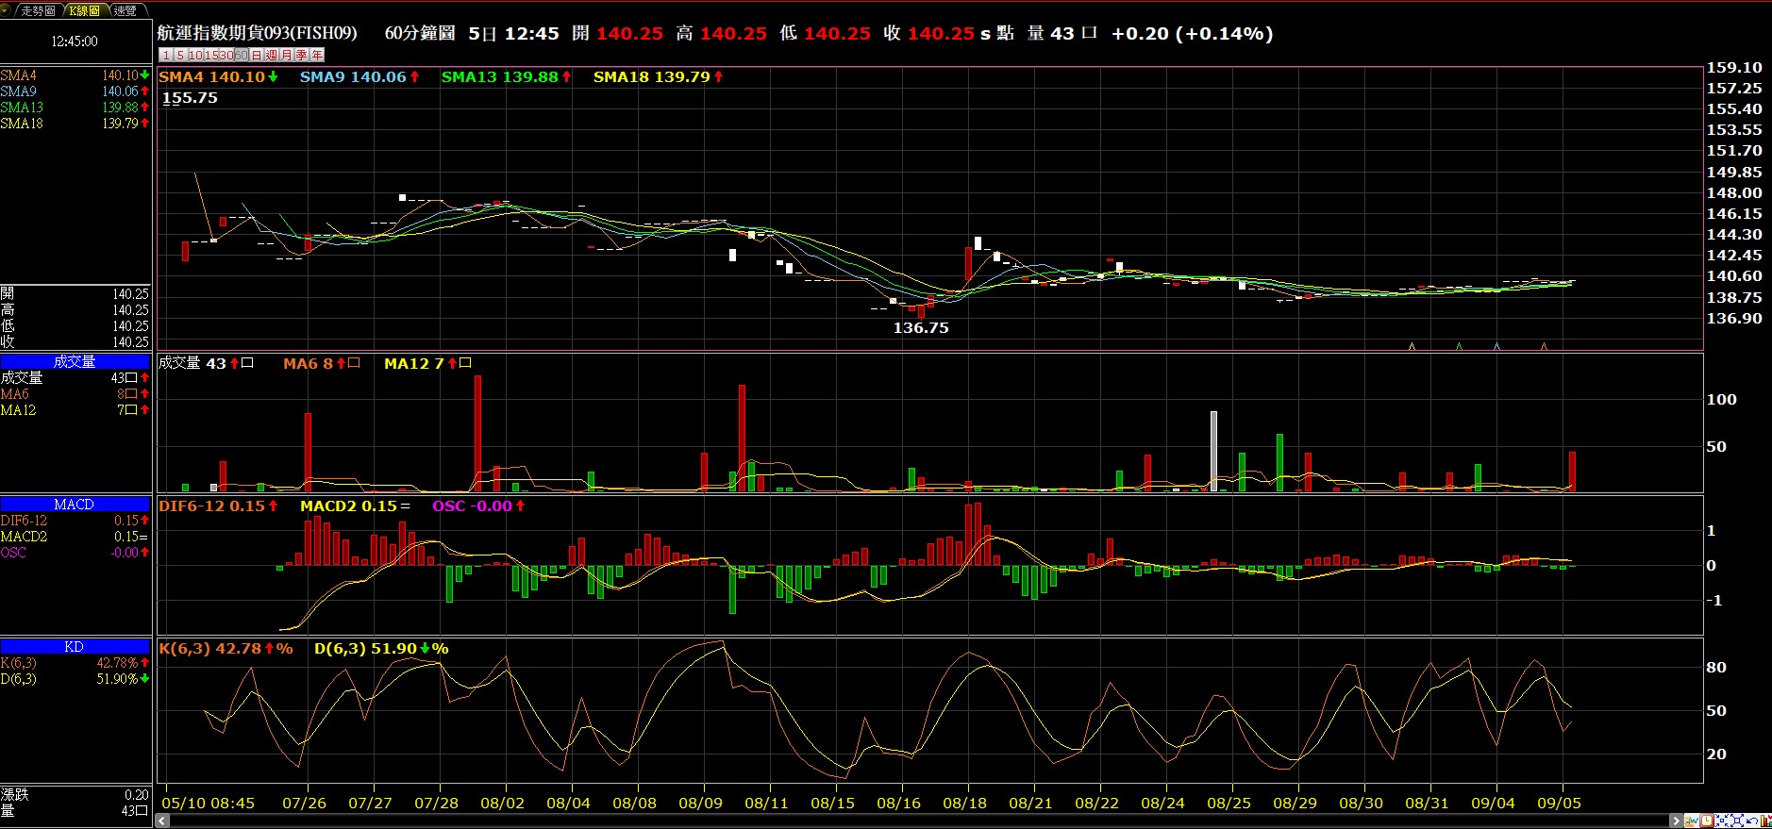
Task: Click the 08/09 date on time axis
Action: pyautogui.click(x=700, y=803)
